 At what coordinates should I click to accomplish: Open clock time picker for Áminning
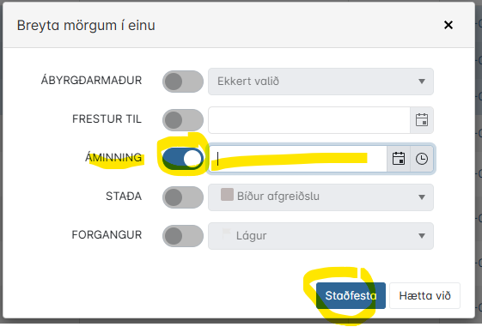coord(422,159)
